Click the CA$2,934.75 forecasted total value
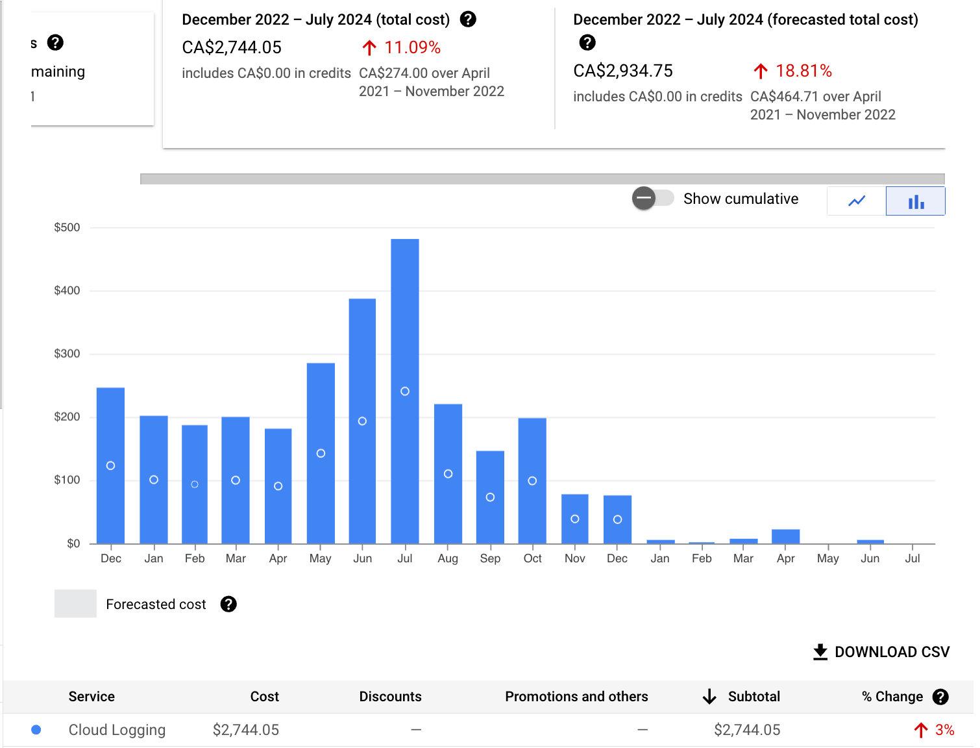 623,71
